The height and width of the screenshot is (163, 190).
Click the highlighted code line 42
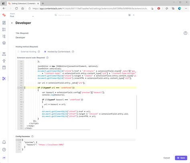pos(80,88)
